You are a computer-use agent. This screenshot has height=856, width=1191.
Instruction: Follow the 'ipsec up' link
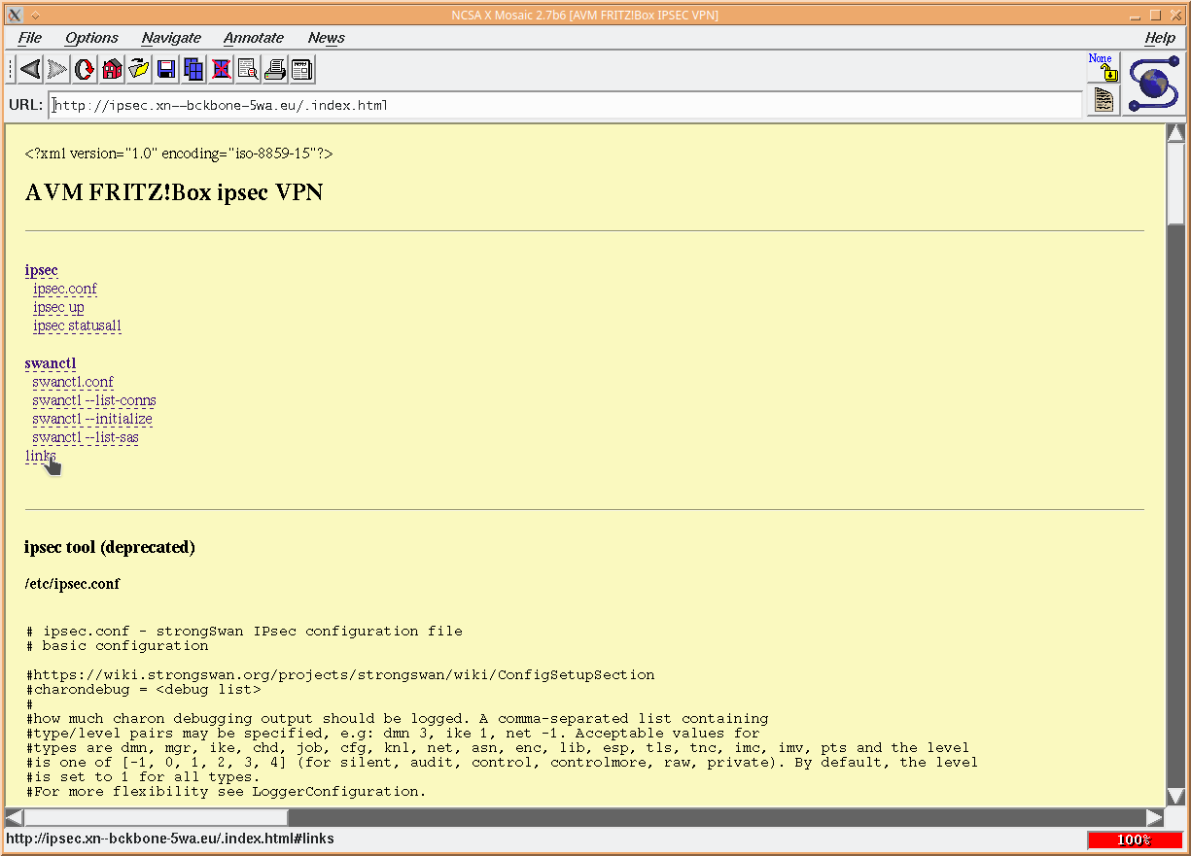click(58, 307)
